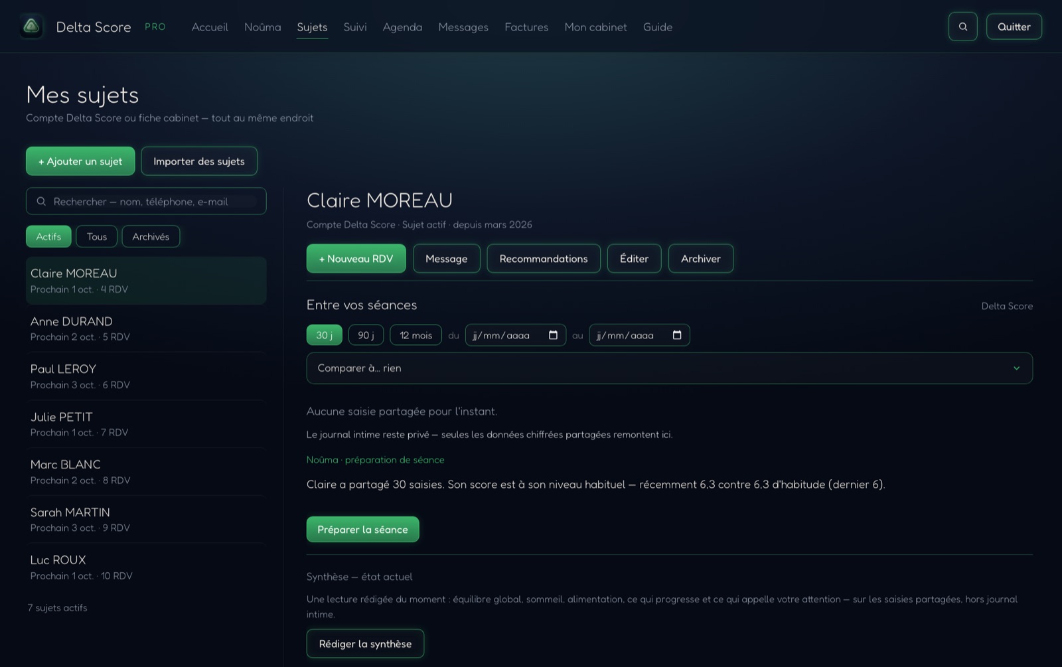Expand the 'Comparer à… rien' dropdown

[669, 368]
